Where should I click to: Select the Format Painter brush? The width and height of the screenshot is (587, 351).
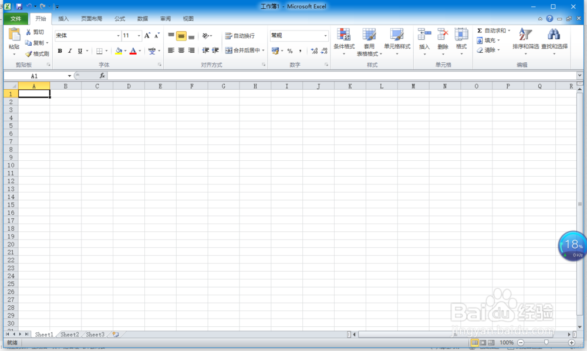28,54
